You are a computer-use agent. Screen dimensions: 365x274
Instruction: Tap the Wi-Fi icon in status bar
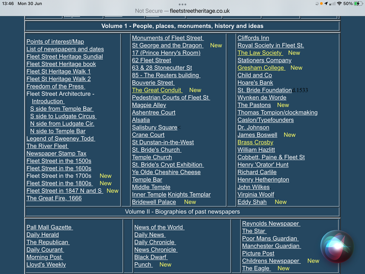click(x=339, y=4)
